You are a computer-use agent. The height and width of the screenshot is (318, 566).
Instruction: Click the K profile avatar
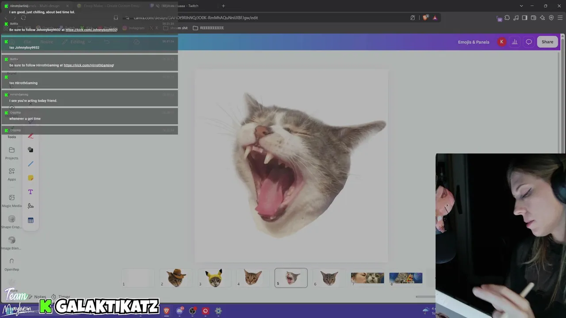point(501,42)
